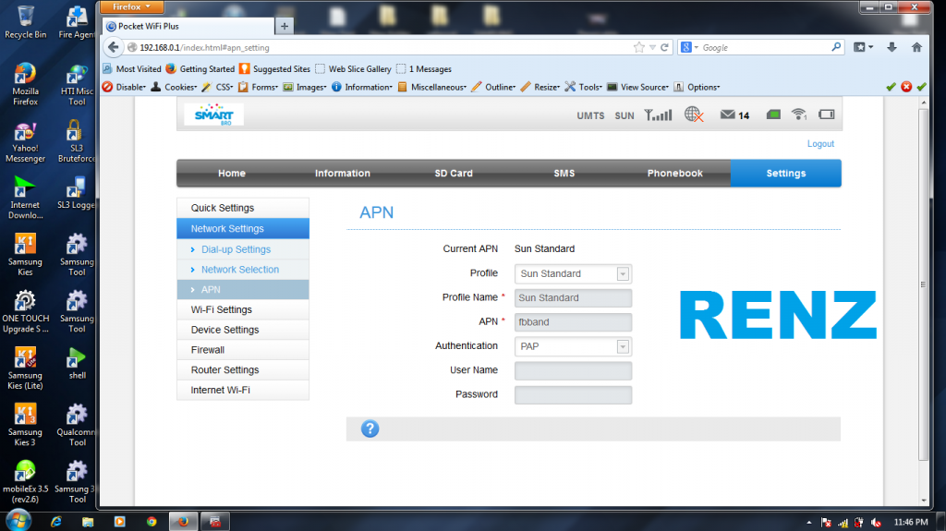Switch to the Phonebook tab
946x531 pixels.
(675, 174)
